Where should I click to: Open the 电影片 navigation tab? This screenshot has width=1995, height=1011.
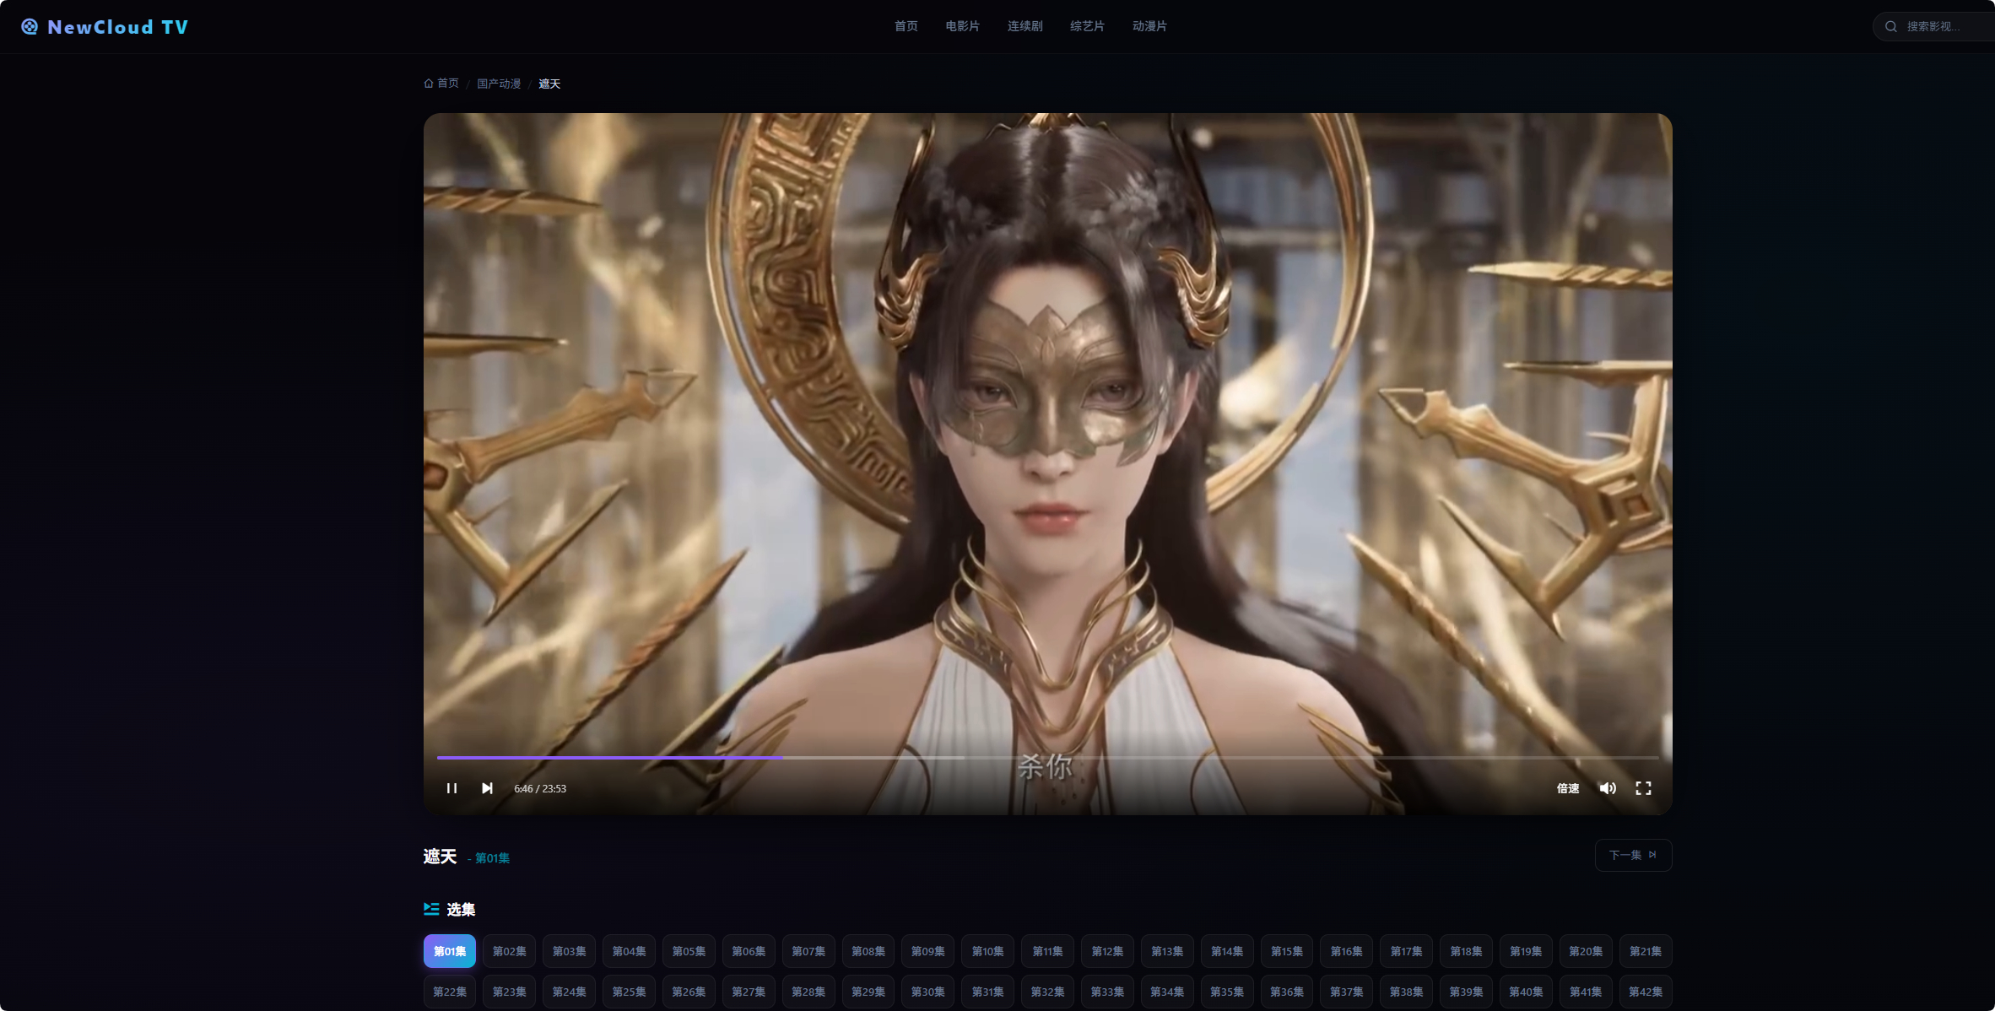pos(963,26)
